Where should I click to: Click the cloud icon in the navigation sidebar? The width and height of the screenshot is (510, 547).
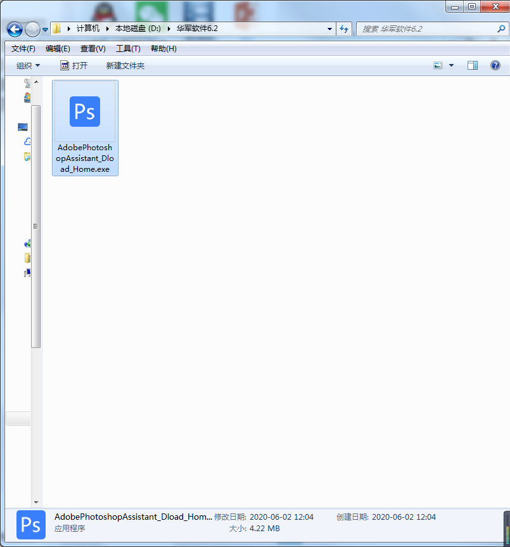coord(27,141)
